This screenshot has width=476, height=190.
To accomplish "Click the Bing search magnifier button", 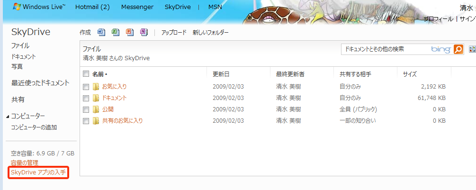I will pos(458,49).
